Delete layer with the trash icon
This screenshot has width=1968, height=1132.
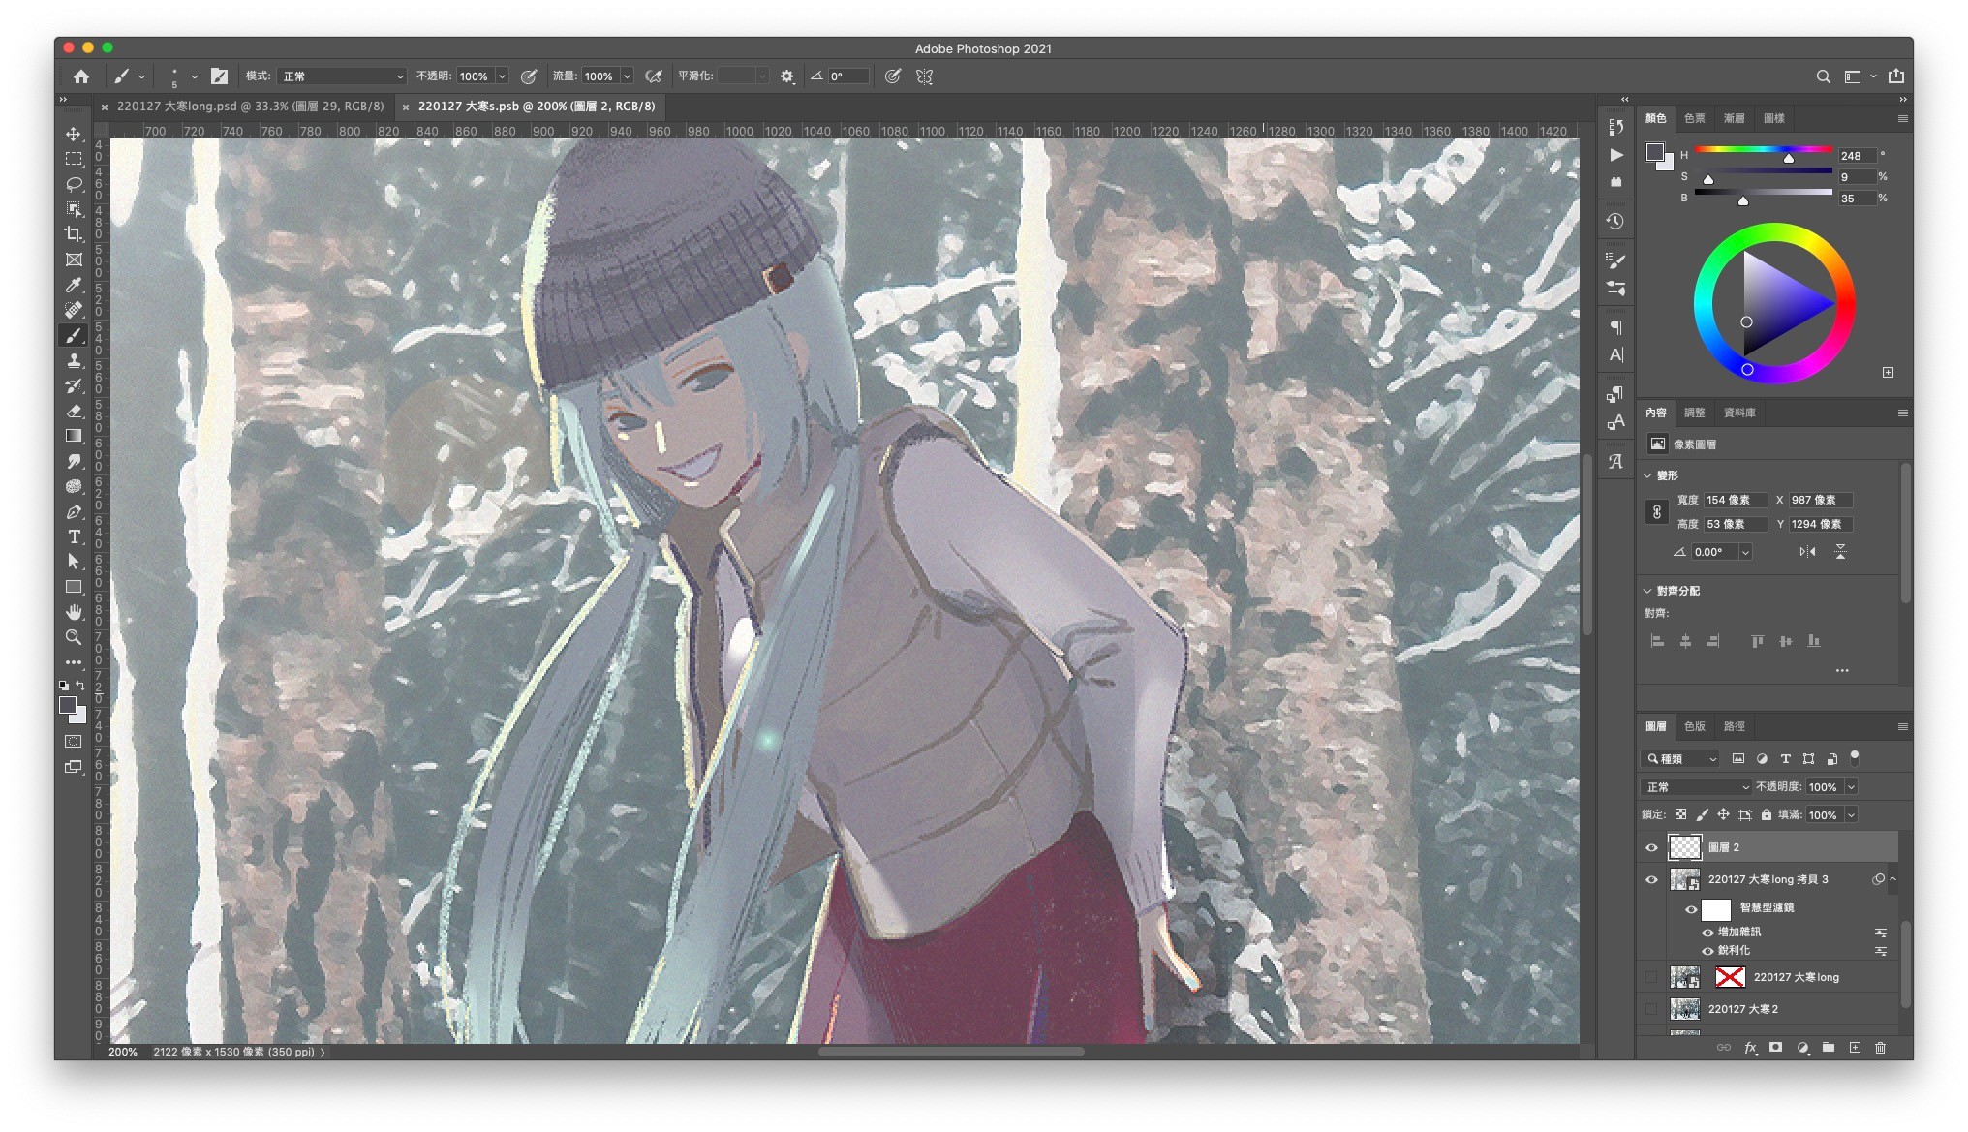click(x=1880, y=1048)
